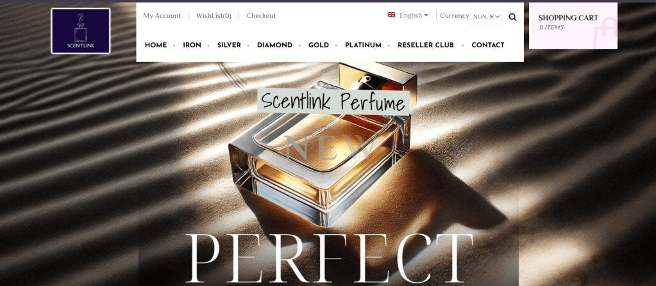Visit the RESELLER CLUB page

coord(426,45)
